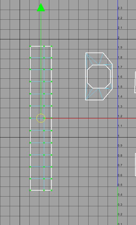Click the beveled top-right edge of the octagon shell
This screenshot has width=136, height=225.
108,58
